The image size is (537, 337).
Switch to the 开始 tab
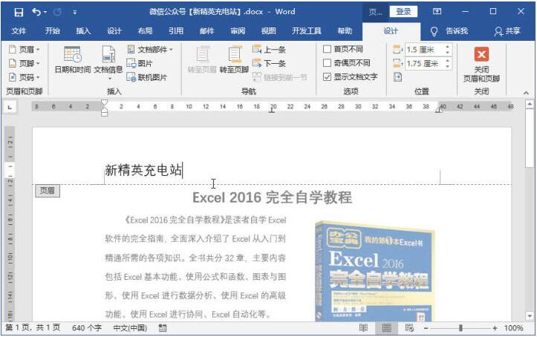pyautogui.click(x=53, y=30)
